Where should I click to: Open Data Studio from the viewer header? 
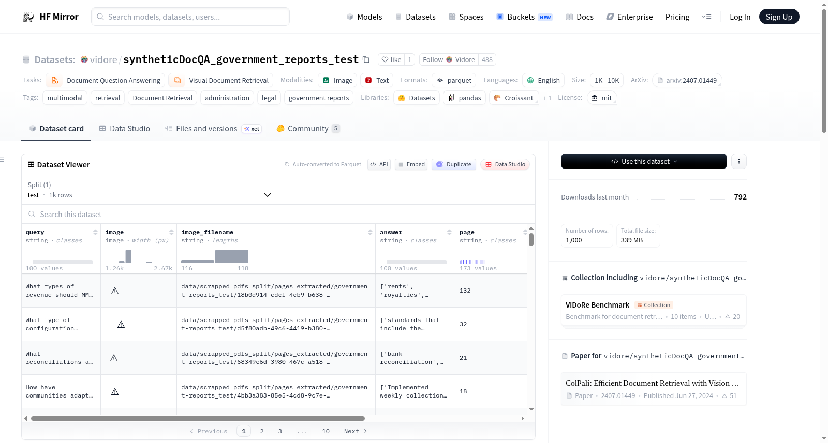pyautogui.click(x=505, y=164)
